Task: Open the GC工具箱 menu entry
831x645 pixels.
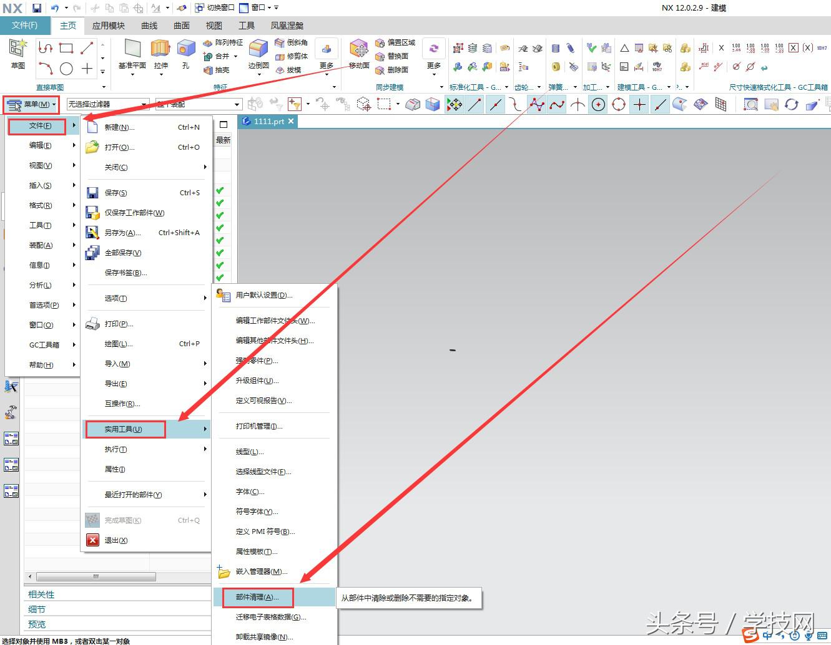Action: (43, 345)
